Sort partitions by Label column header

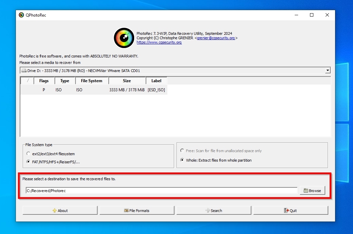(157, 81)
